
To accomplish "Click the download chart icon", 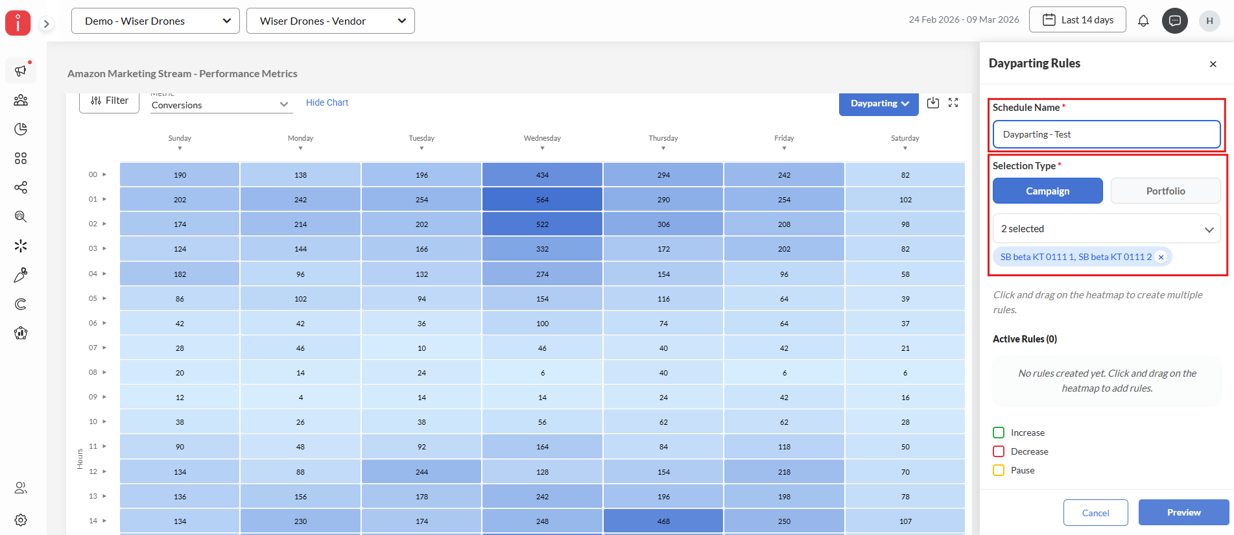I will pyautogui.click(x=932, y=102).
